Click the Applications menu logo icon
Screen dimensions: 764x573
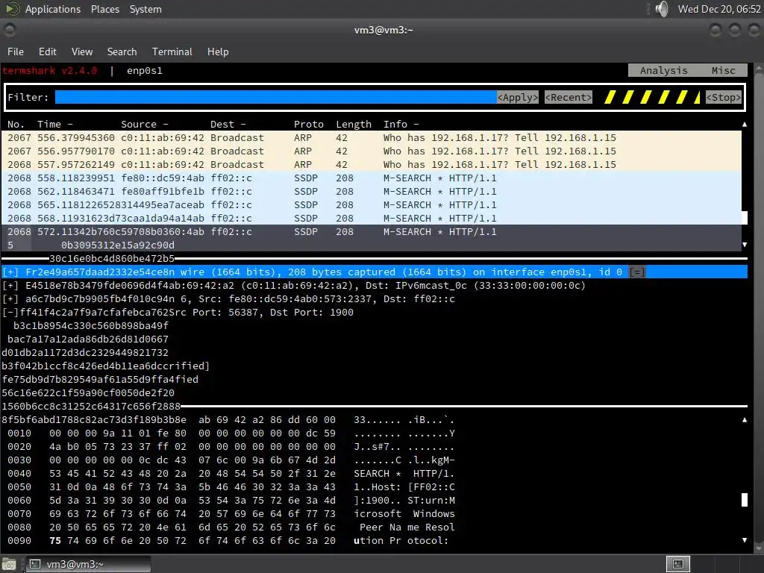click(12, 9)
